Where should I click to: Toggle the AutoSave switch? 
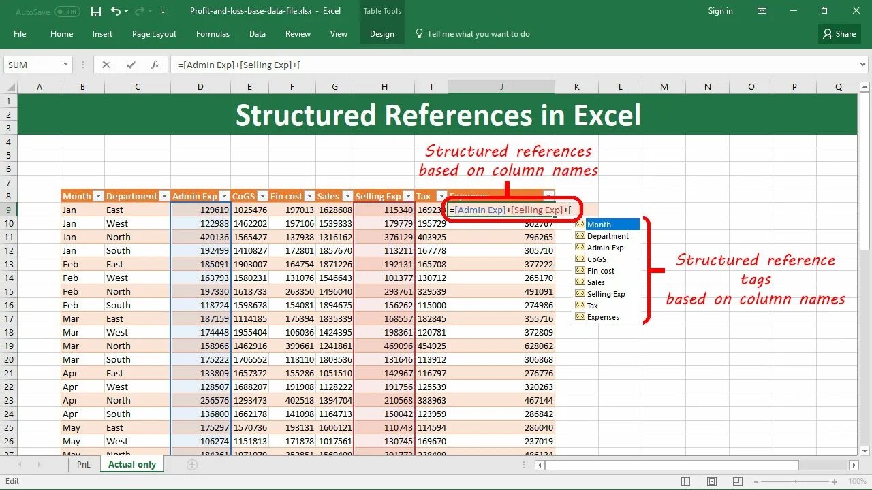click(67, 12)
